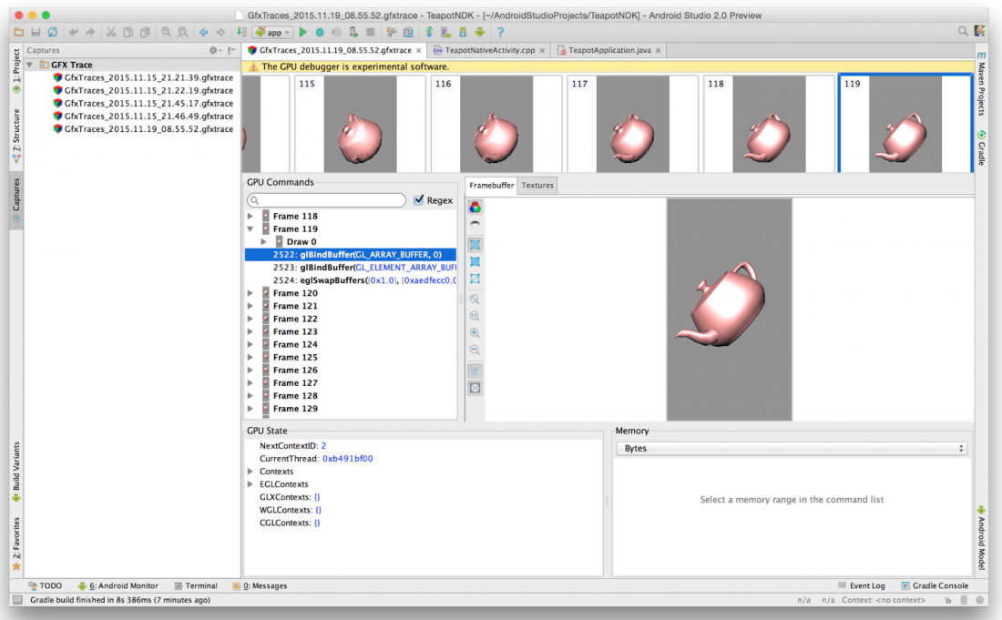Open the Messages tool window

click(x=261, y=585)
